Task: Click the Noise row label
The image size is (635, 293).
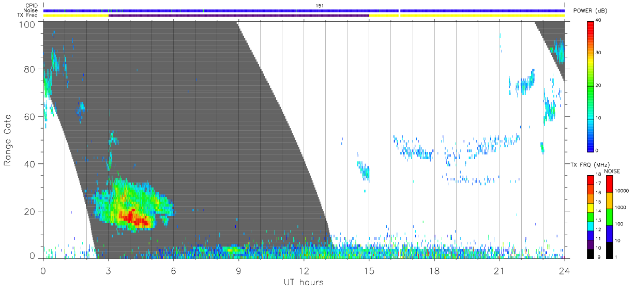Action: 32,10
